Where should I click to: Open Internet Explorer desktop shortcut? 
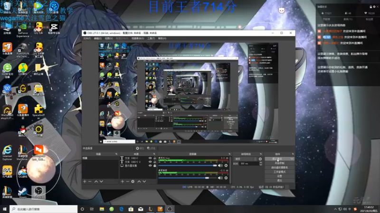pos(7,152)
